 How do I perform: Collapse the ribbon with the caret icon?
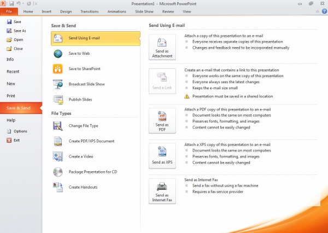318,11
